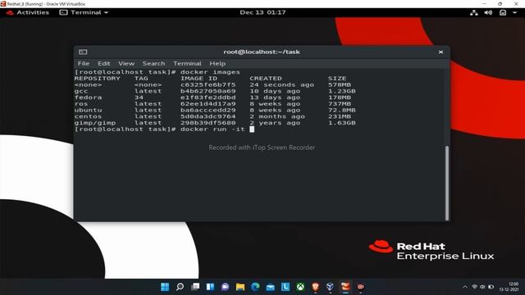Open the File menu in terminal
This screenshot has height=295, width=525.
84,63
